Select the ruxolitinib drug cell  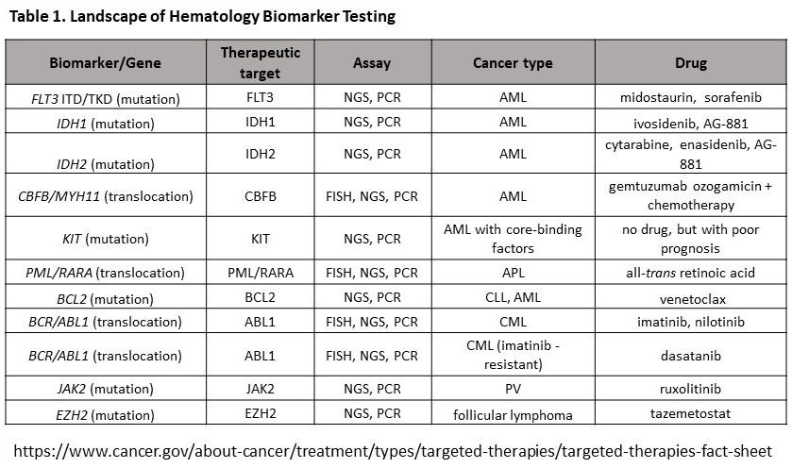pyautogui.click(x=691, y=389)
